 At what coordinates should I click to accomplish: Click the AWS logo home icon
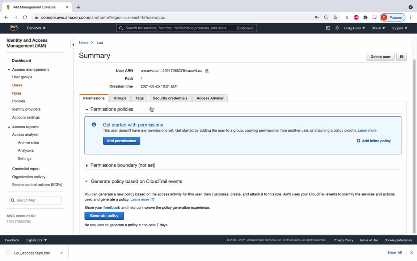pyautogui.click(x=13, y=28)
